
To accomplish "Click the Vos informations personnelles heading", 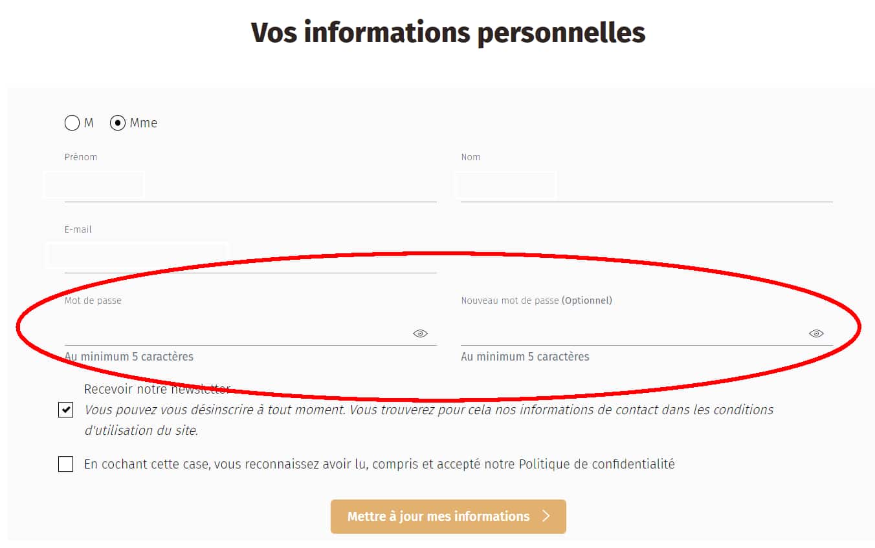I will click(448, 32).
